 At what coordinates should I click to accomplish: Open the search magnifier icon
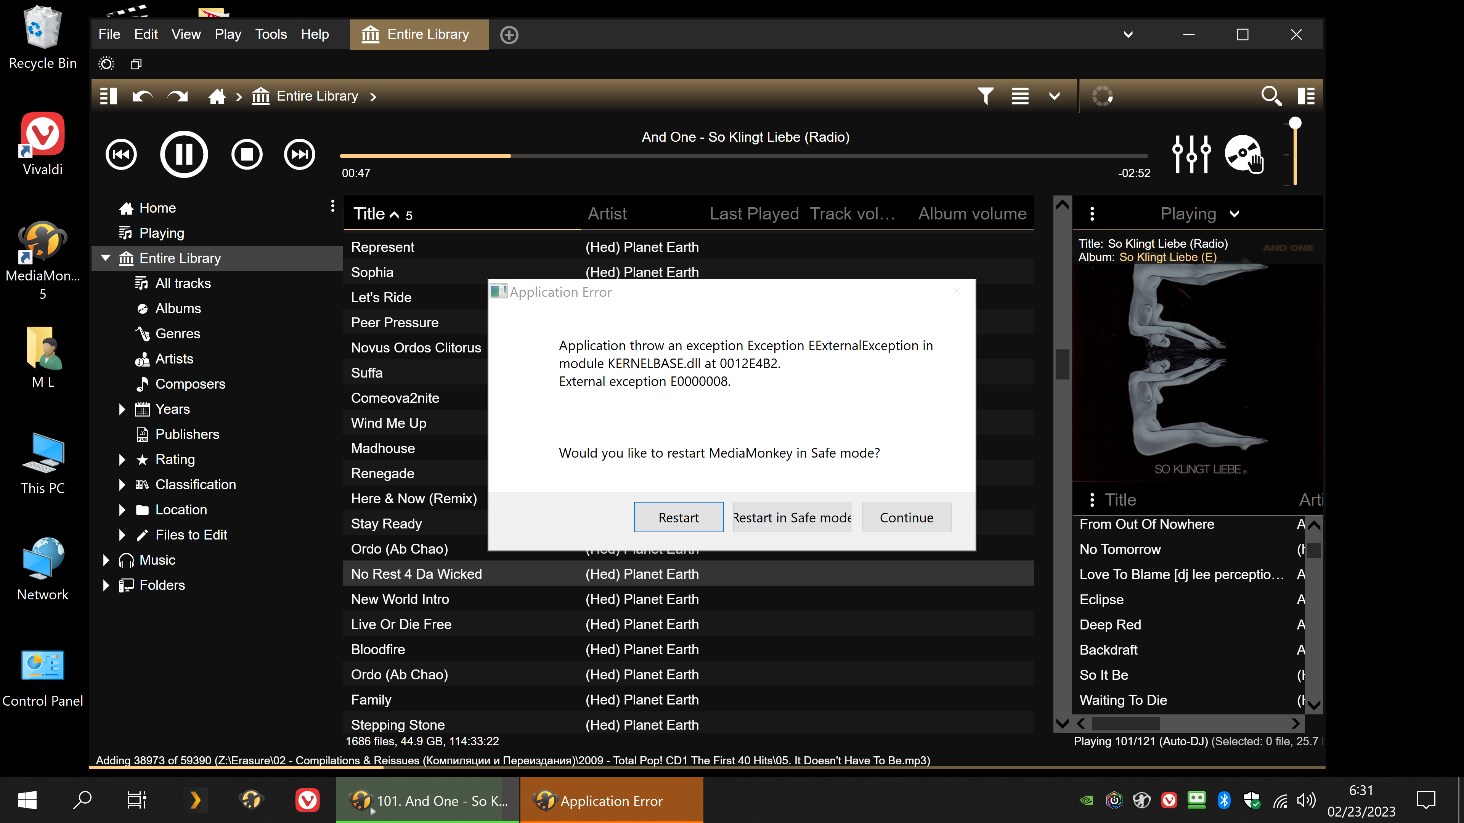tap(1271, 96)
